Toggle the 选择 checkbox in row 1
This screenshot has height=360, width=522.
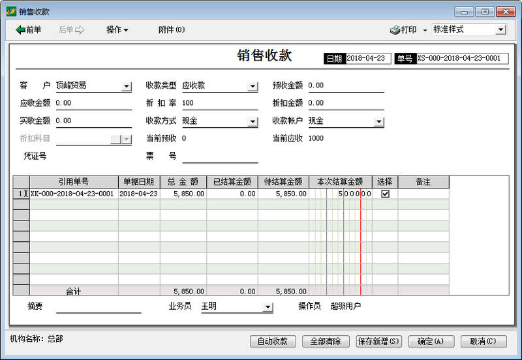(x=385, y=194)
